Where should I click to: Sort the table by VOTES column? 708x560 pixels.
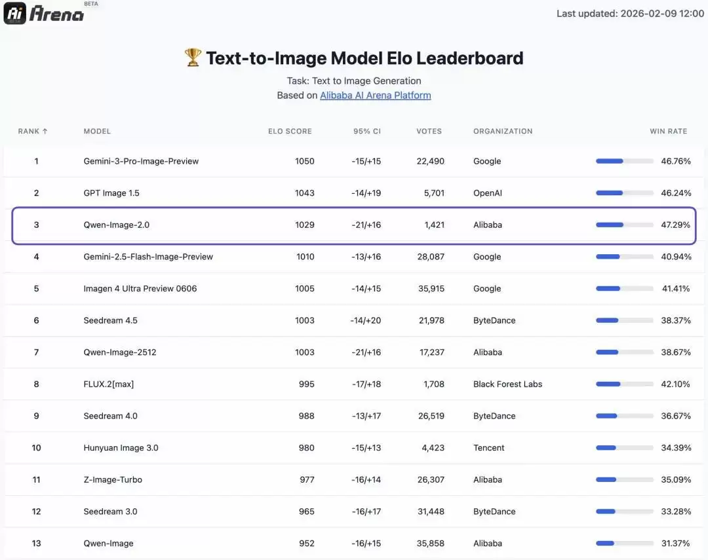[429, 131]
